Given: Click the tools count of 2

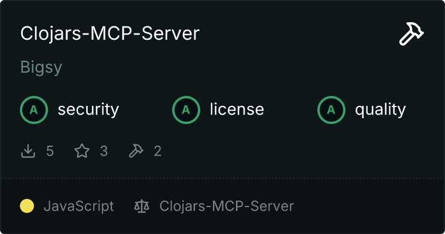Looking at the screenshot, I should point(158,151).
